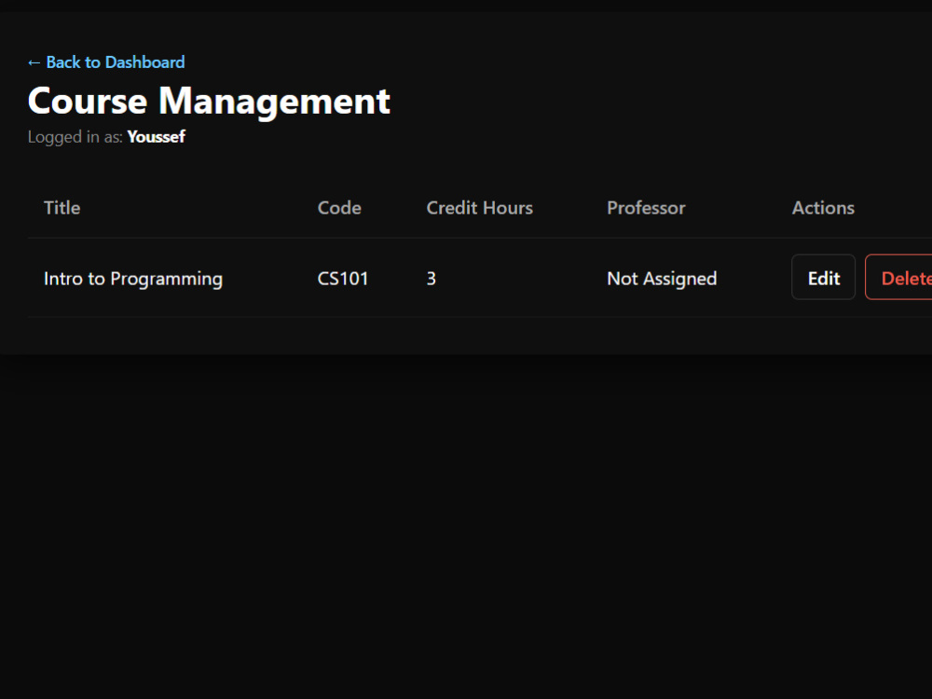This screenshot has width=932, height=699.
Task: Click the Logged in as label
Action: pos(75,137)
